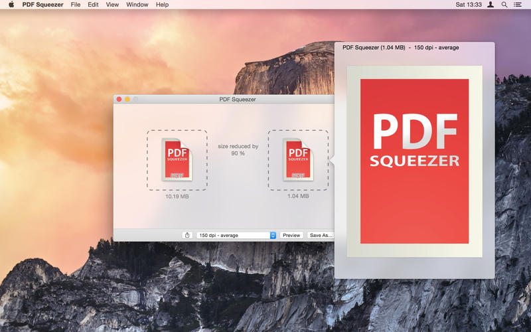
Task: Click the 'size reduced by 90 %' text
Action: [x=238, y=150]
